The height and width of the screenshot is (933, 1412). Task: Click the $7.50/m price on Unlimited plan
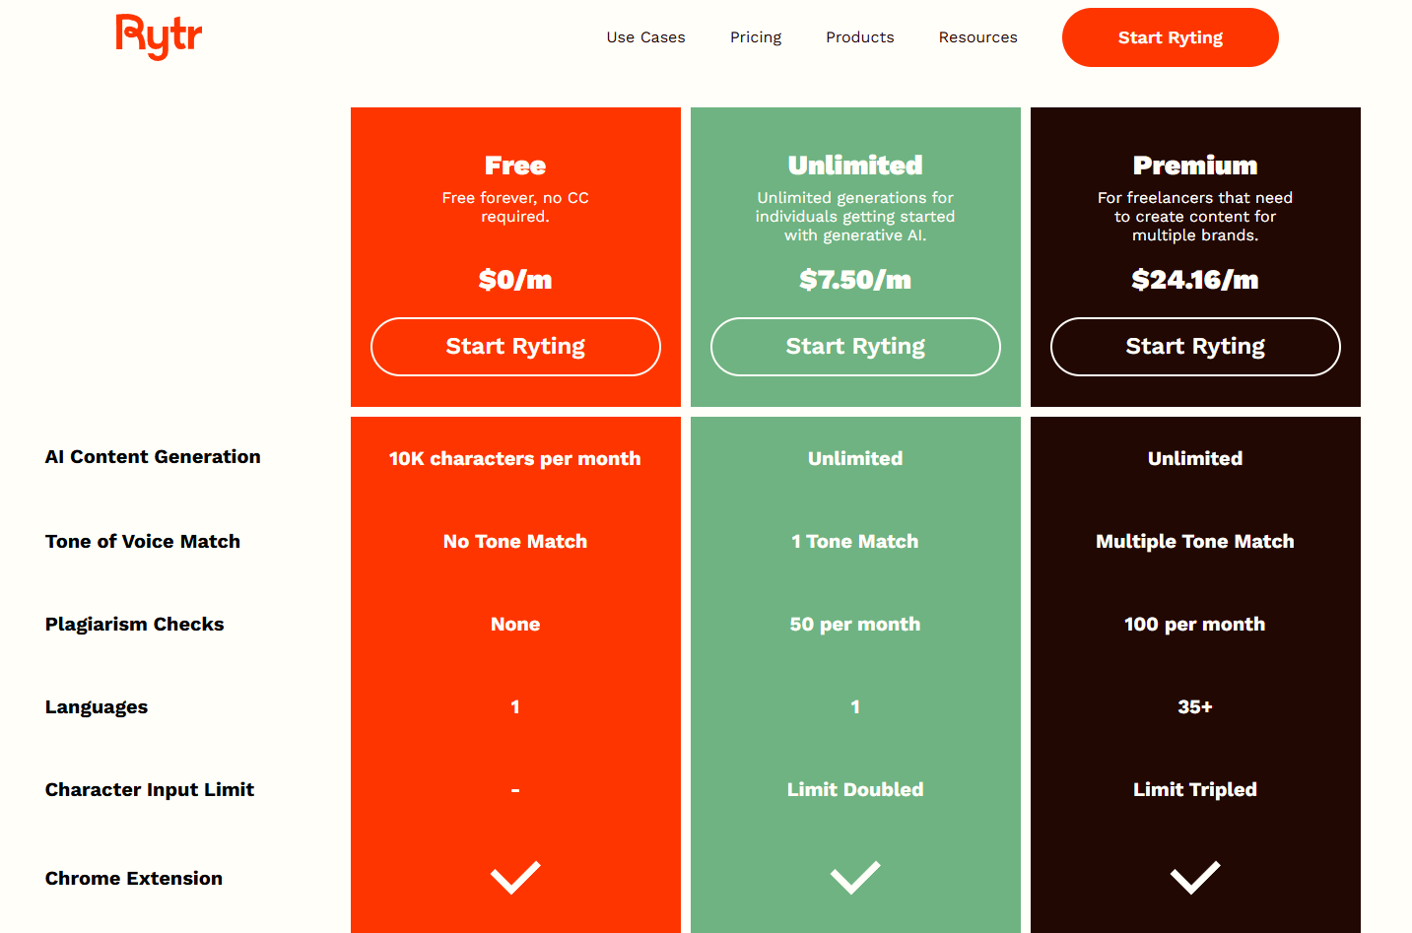(855, 280)
